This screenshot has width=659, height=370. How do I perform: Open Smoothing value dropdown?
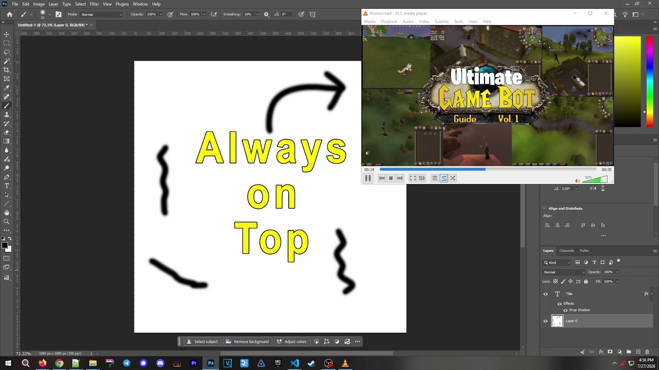[257, 14]
